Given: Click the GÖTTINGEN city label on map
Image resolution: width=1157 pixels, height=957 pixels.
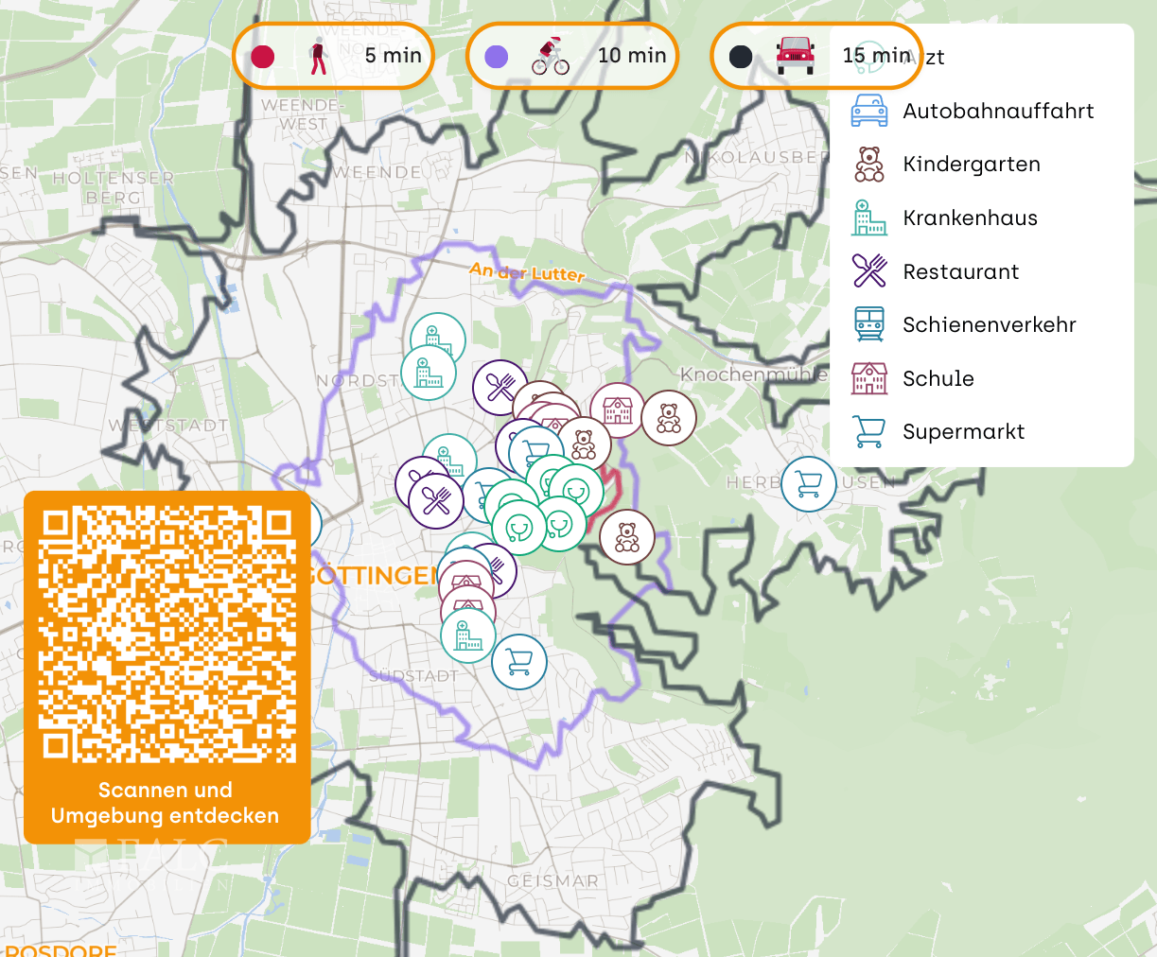Looking at the screenshot, I should click(x=375, y=575).
